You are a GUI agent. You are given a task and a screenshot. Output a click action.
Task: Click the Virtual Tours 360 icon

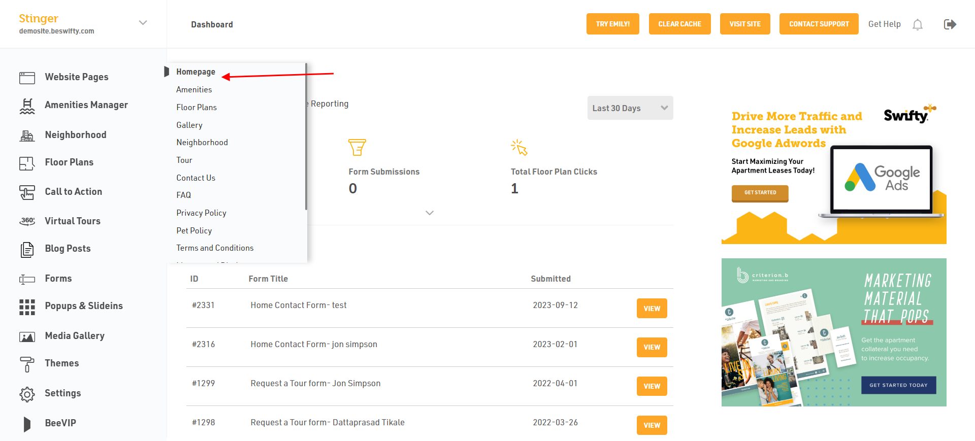(27, 221)
